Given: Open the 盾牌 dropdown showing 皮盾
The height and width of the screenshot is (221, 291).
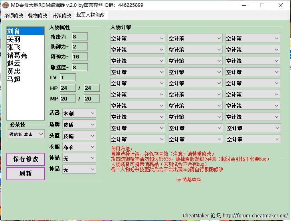Looking at the screenshot, I should 79,125.
